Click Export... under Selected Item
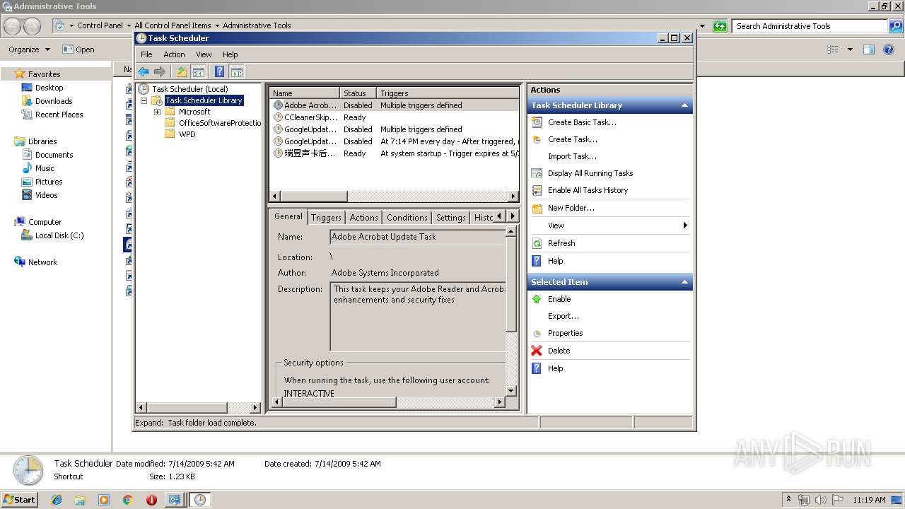This screenshot has width=905, height=509. point(563,316)
